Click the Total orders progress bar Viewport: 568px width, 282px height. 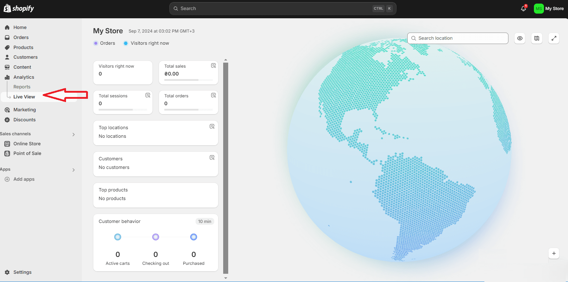(x=188, y=110)
